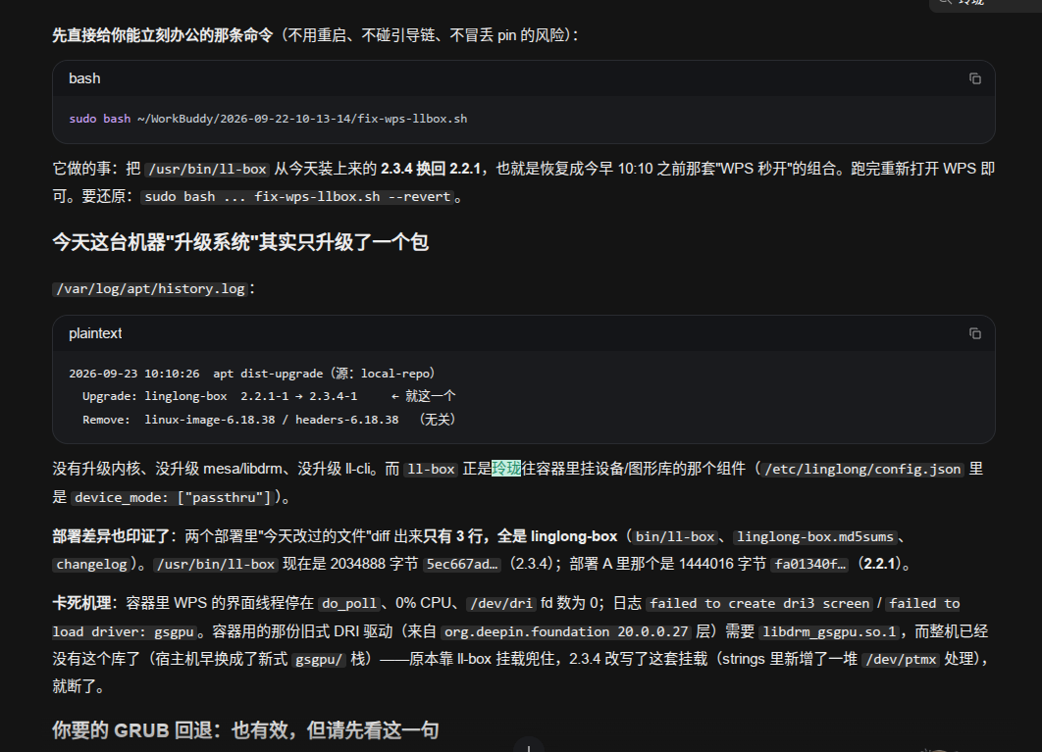This screenshot has height=752, width=1042.
Task: Click the 'do_poll' inline code
Action: coord(349,603)
